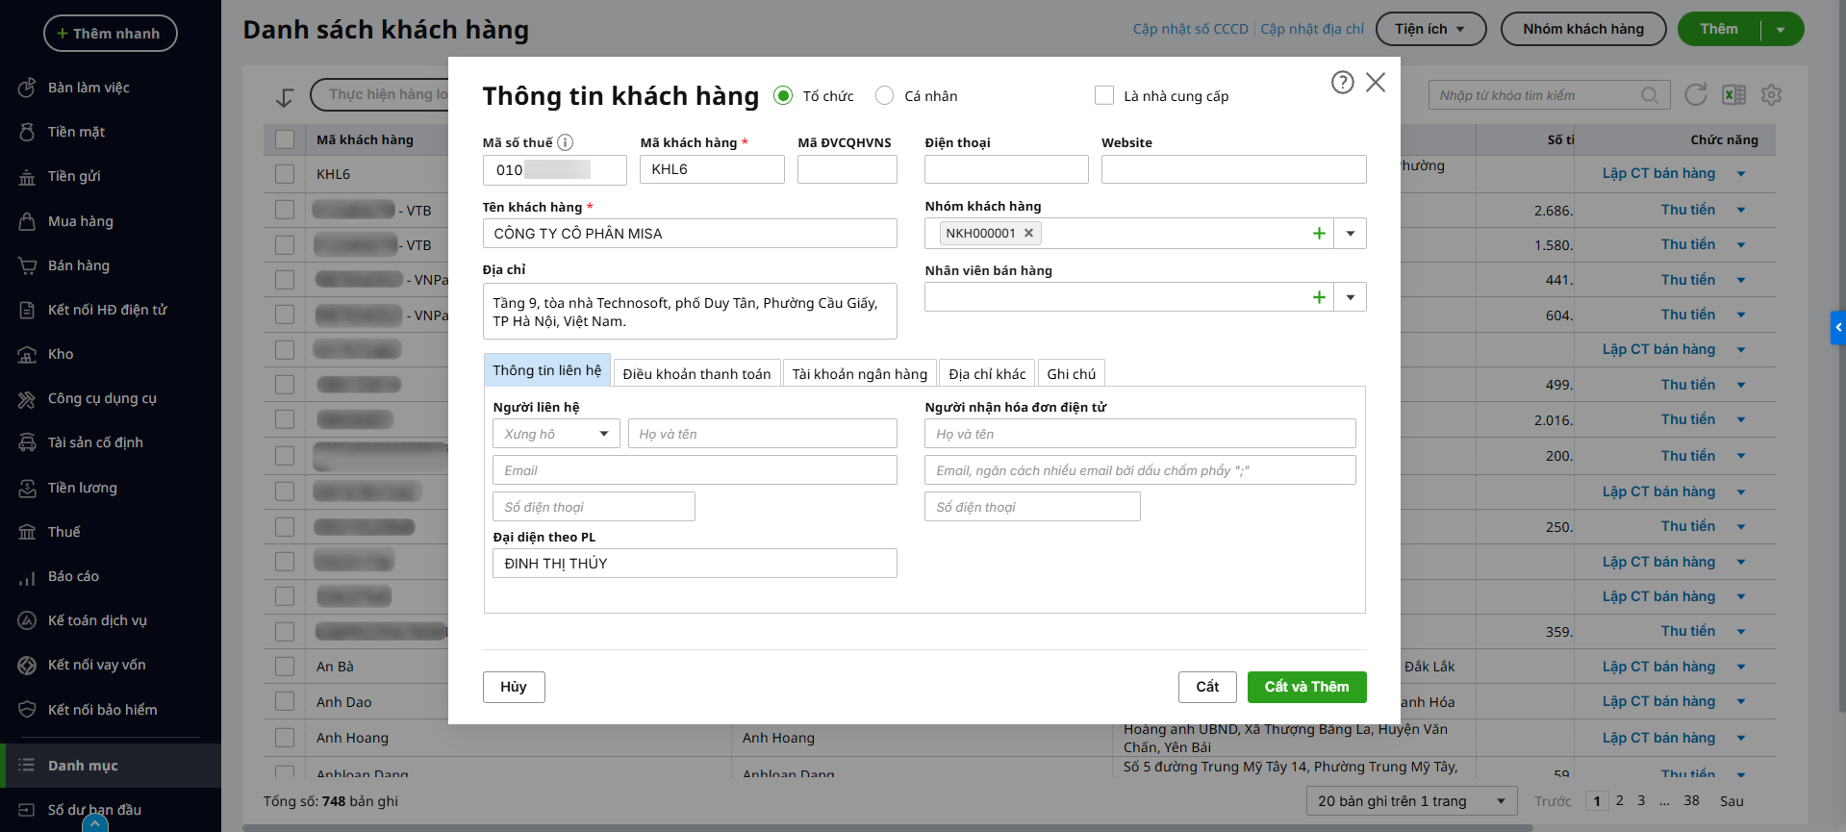1846x832 pixels.
Task: Open Kết nối HĐ điện tử icon
Action: point(27,310)
